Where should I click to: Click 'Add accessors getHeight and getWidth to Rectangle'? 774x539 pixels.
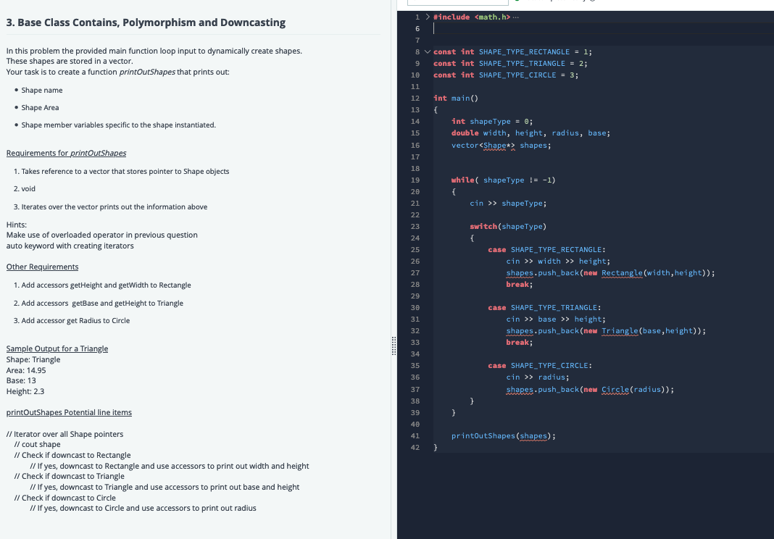pos(106,285)
